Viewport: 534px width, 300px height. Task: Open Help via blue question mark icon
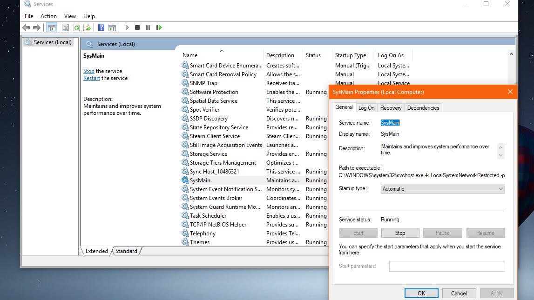[x=101, y=28]
